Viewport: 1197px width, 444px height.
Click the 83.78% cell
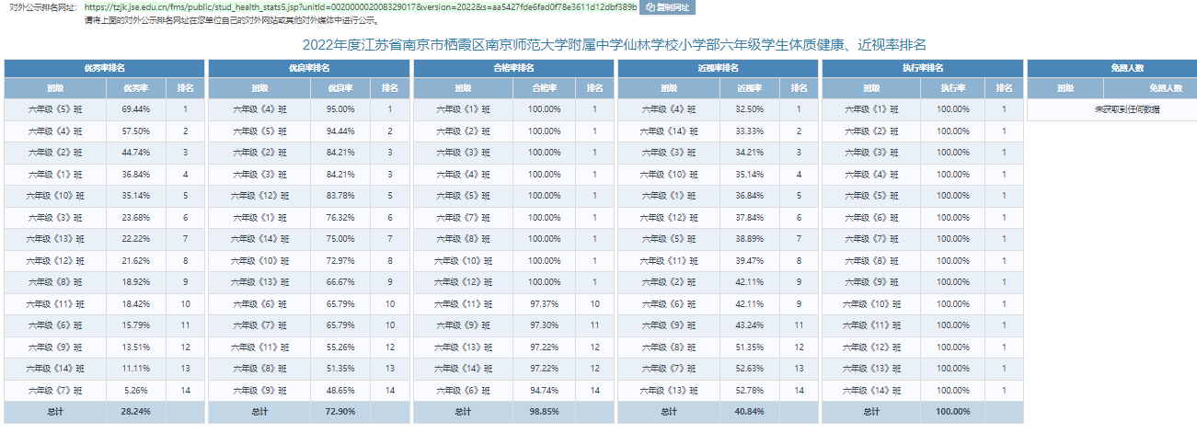[340, 196]
